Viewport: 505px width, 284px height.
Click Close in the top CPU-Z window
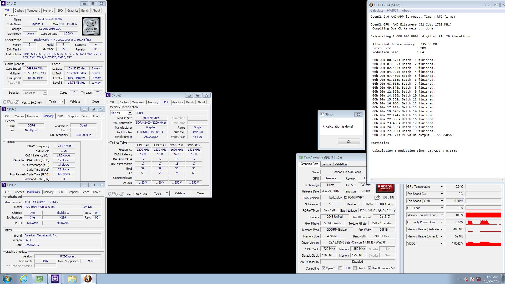pos(95,102)
